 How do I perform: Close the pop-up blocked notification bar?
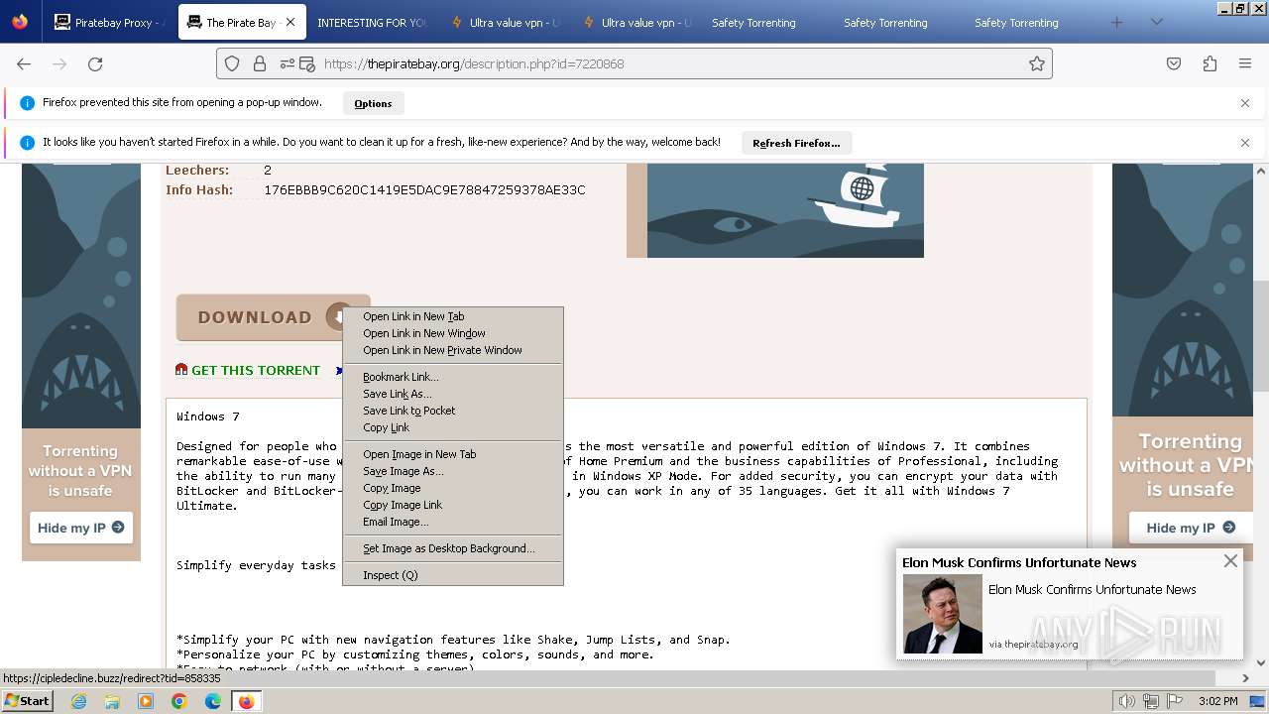(1245, 103)
